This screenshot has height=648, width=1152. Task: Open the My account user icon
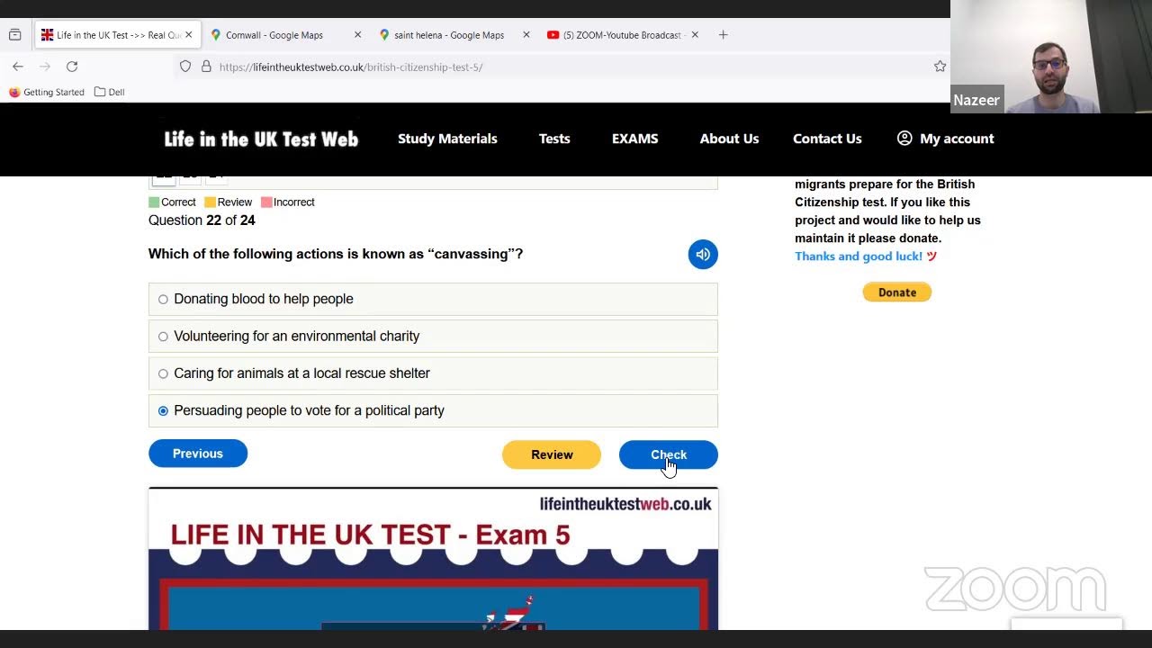pos(904,138)
